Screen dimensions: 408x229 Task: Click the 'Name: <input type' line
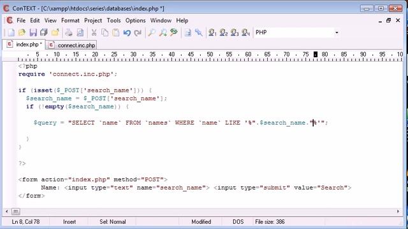click(x=196, y=188)
